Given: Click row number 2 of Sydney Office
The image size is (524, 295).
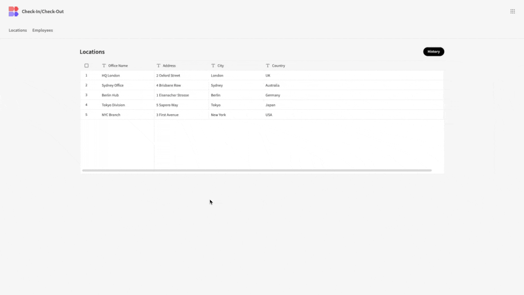Looking at the screenshot, I should (86, 85).
